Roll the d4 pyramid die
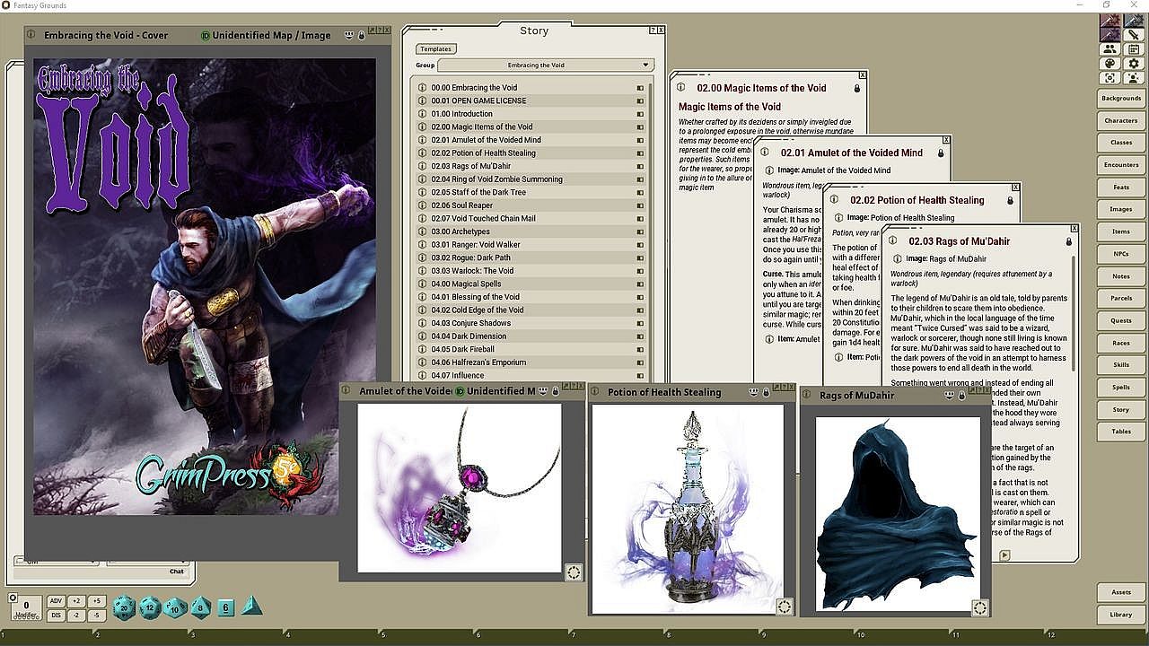1149x646 pixels. 251,607
